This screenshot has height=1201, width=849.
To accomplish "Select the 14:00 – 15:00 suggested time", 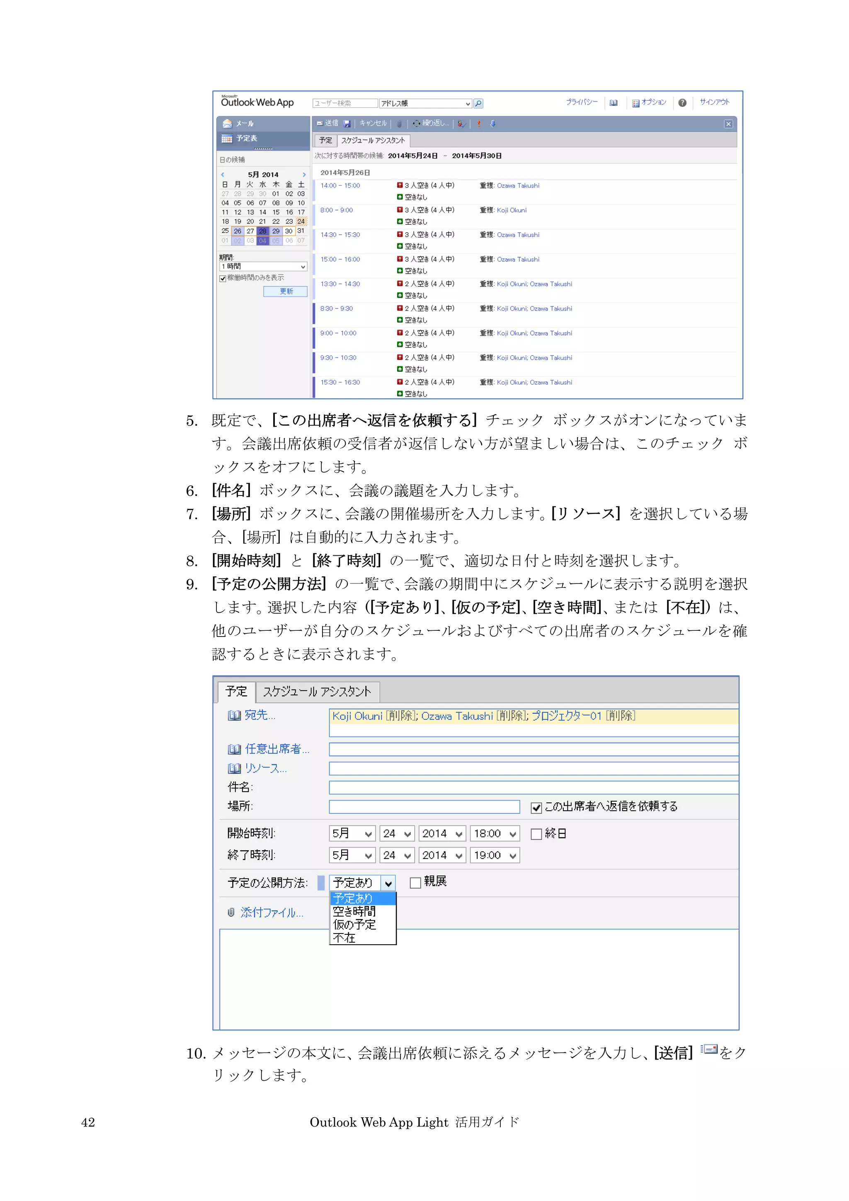I will tap(340, 186).
